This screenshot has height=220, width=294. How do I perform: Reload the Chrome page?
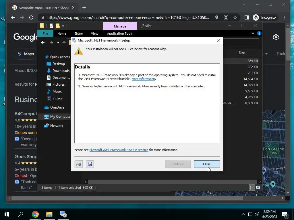coord(31,17)
